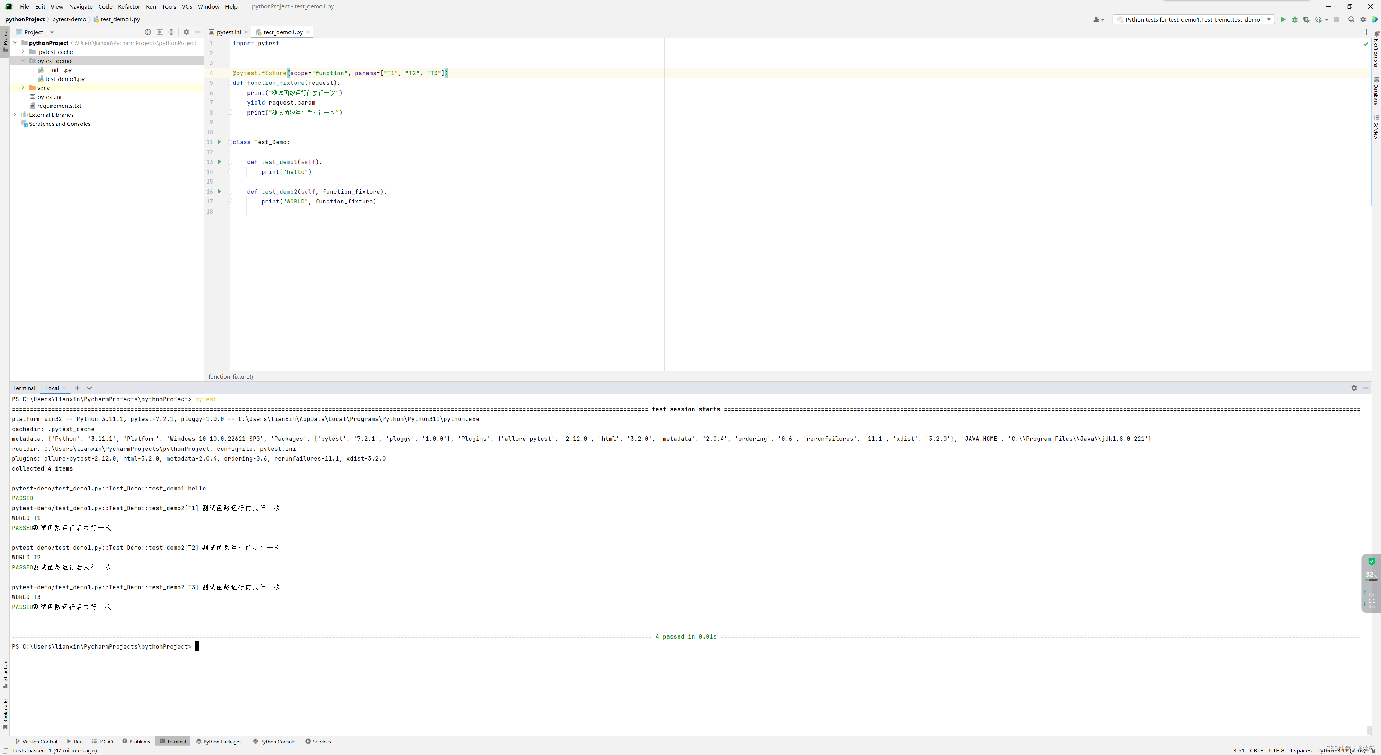Open the run configuration dropdown
This screenshot has width=1381, height=755.
(1193, 19)
